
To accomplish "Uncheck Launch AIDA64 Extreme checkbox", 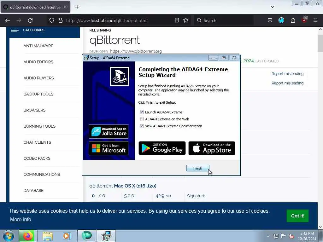I will tap(142, 112).
